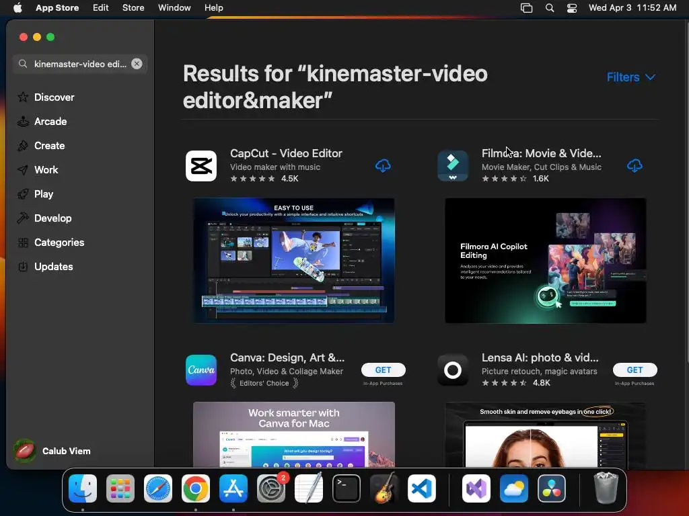
Task: Browse app Categories
Action: [59, 242]
